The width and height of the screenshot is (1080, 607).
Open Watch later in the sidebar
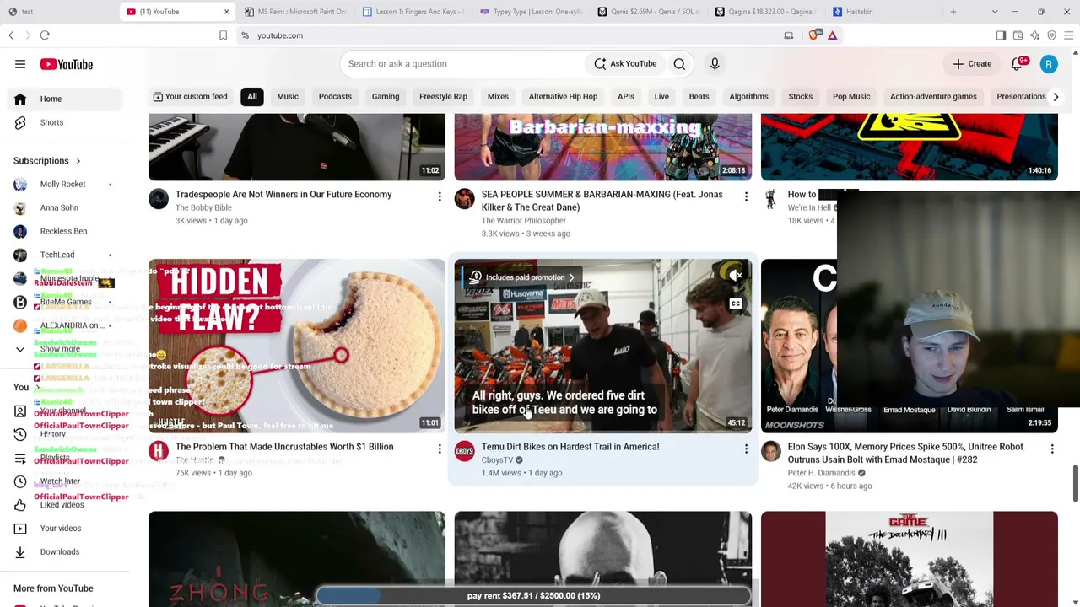click(x=60, y=481)
